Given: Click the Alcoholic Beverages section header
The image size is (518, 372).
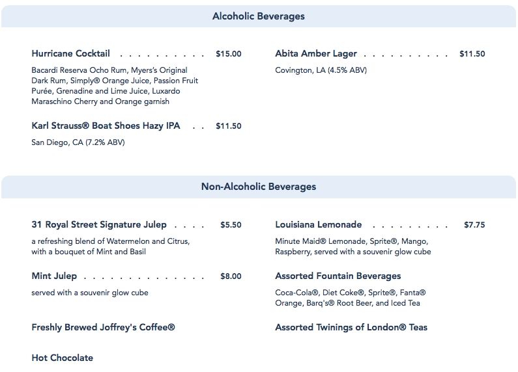Looking at the screenshot, I should click(259, 16).
